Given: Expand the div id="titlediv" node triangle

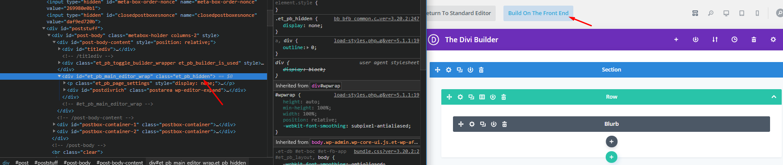Looking at the screenshot, I should coord(60,49).
